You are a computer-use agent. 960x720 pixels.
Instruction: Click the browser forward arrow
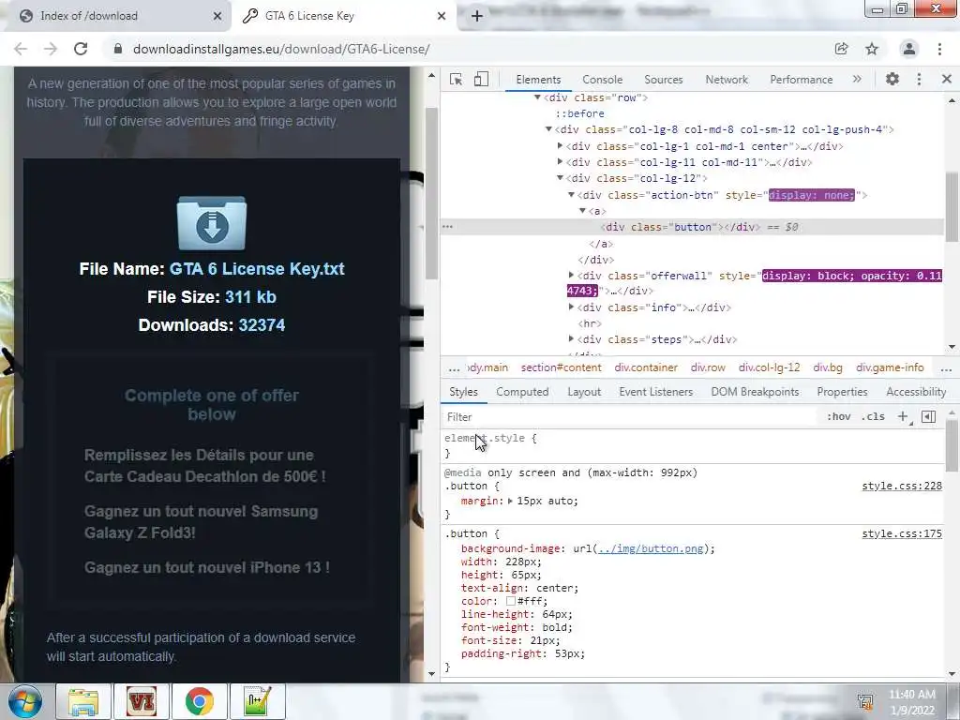point(51,49)
